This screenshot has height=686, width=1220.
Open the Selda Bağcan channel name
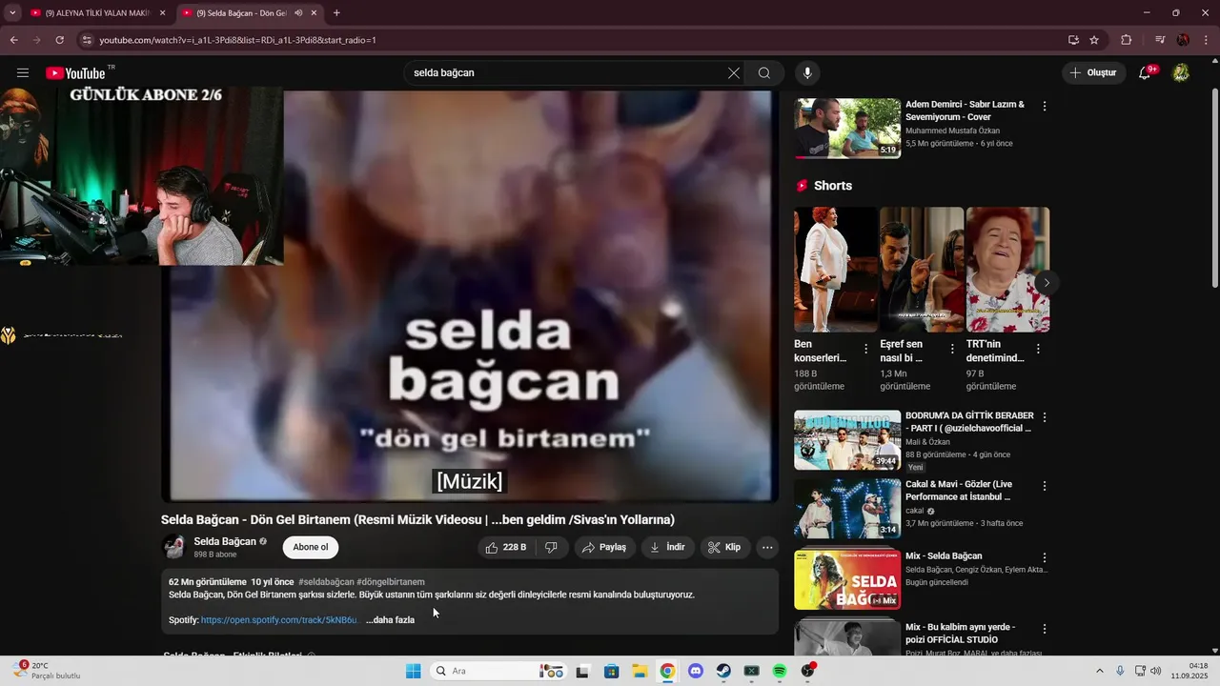pyautogui.click(x=225, y=541)
